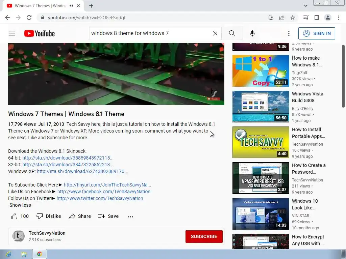The width and height of the screenshot is (346, 259).
Task: Install app icon in address bar
Action: click(271, 18)
